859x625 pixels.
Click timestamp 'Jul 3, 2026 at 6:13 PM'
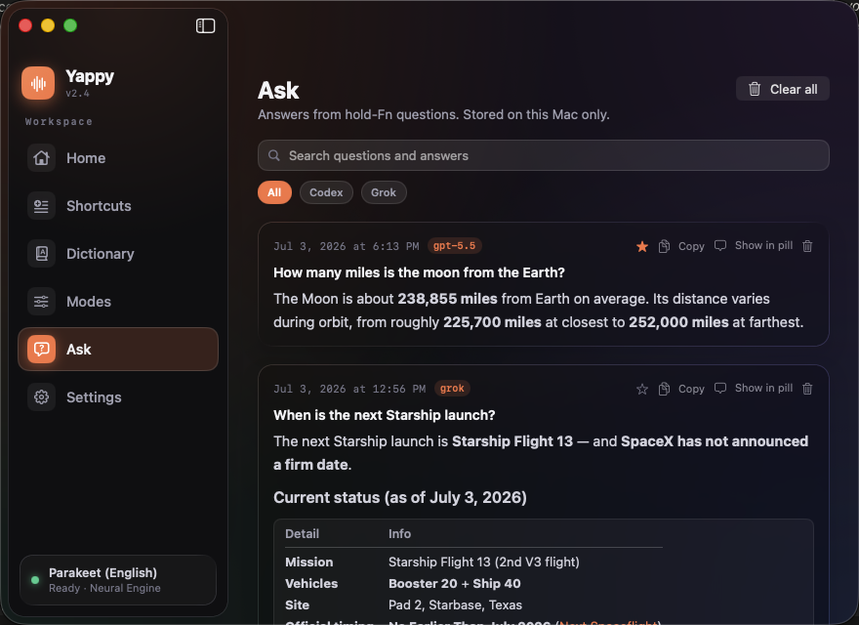pyautogui.click(x=347, y=246)
